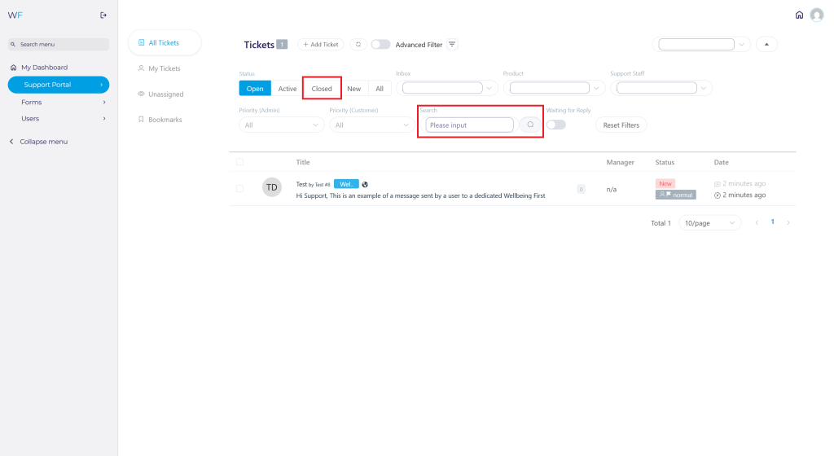Click the home icon in top right
Viewport: 834px width, 456px height.
click(799, 15)
